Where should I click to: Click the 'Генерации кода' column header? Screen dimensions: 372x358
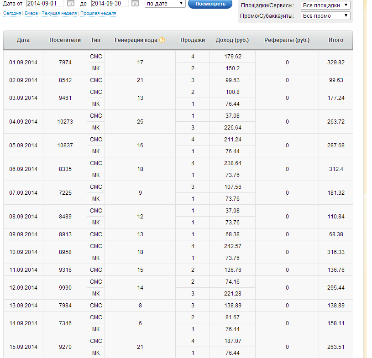pos(136,40)
